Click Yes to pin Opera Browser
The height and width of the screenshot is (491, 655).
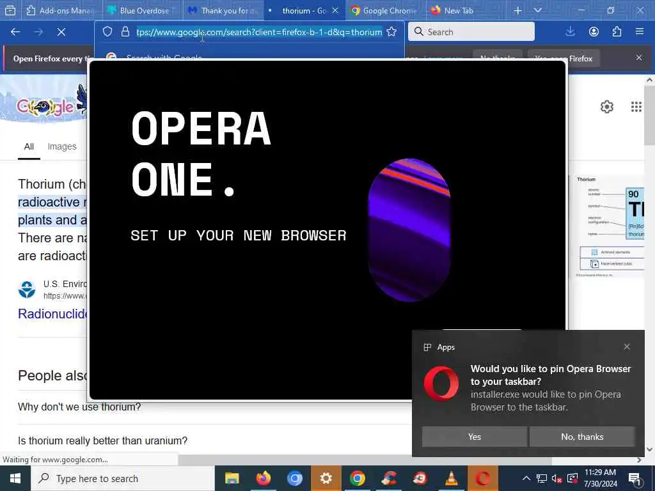click(x=475, y=437)
